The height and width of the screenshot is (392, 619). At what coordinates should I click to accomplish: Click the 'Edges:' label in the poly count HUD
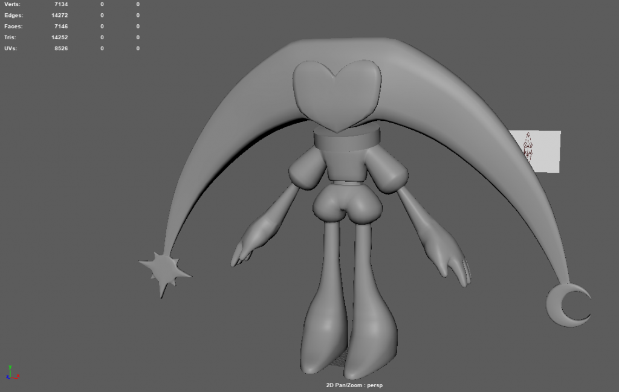14,15
